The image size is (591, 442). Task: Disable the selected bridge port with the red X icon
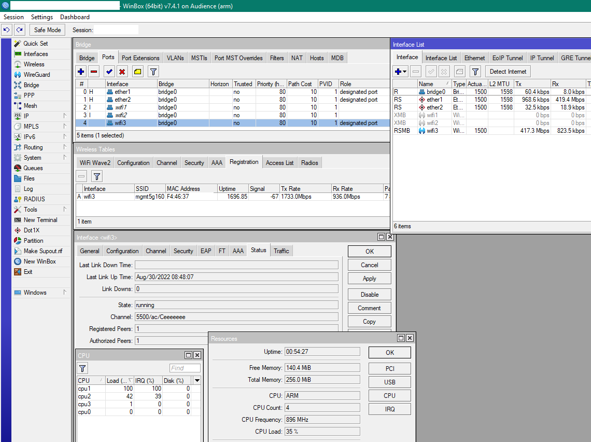122,72
